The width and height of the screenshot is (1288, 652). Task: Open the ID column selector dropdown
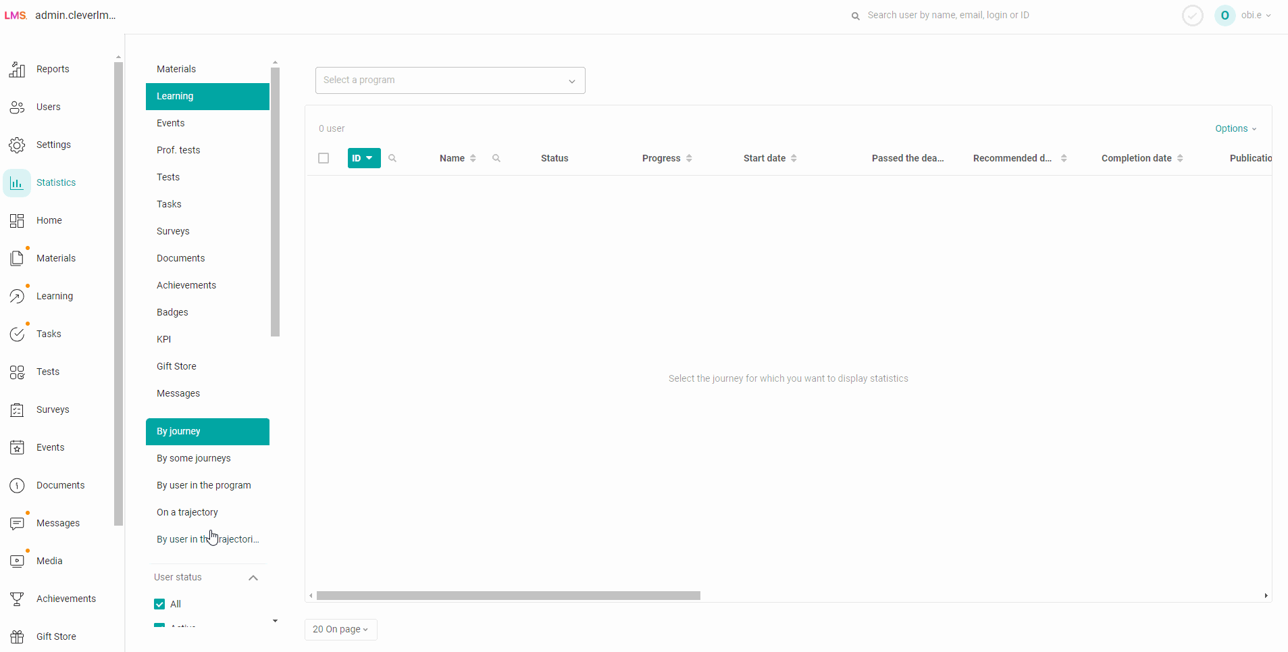pyautogui.click(x=364, y=158)
